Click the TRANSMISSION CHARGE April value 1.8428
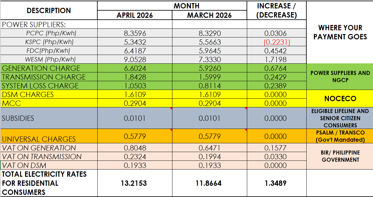This screenshot has width=373, height=197. point(135,77)
